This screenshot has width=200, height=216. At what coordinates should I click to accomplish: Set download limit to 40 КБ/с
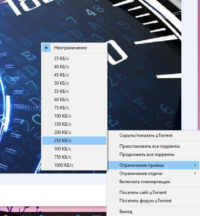tap(74, 67)
